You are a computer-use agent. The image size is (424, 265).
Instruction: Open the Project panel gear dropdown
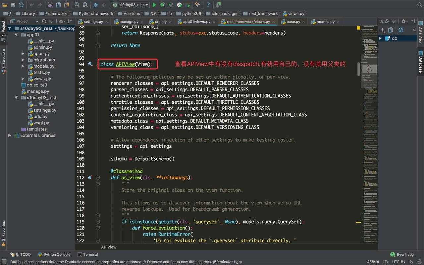[x=62, y=21]
